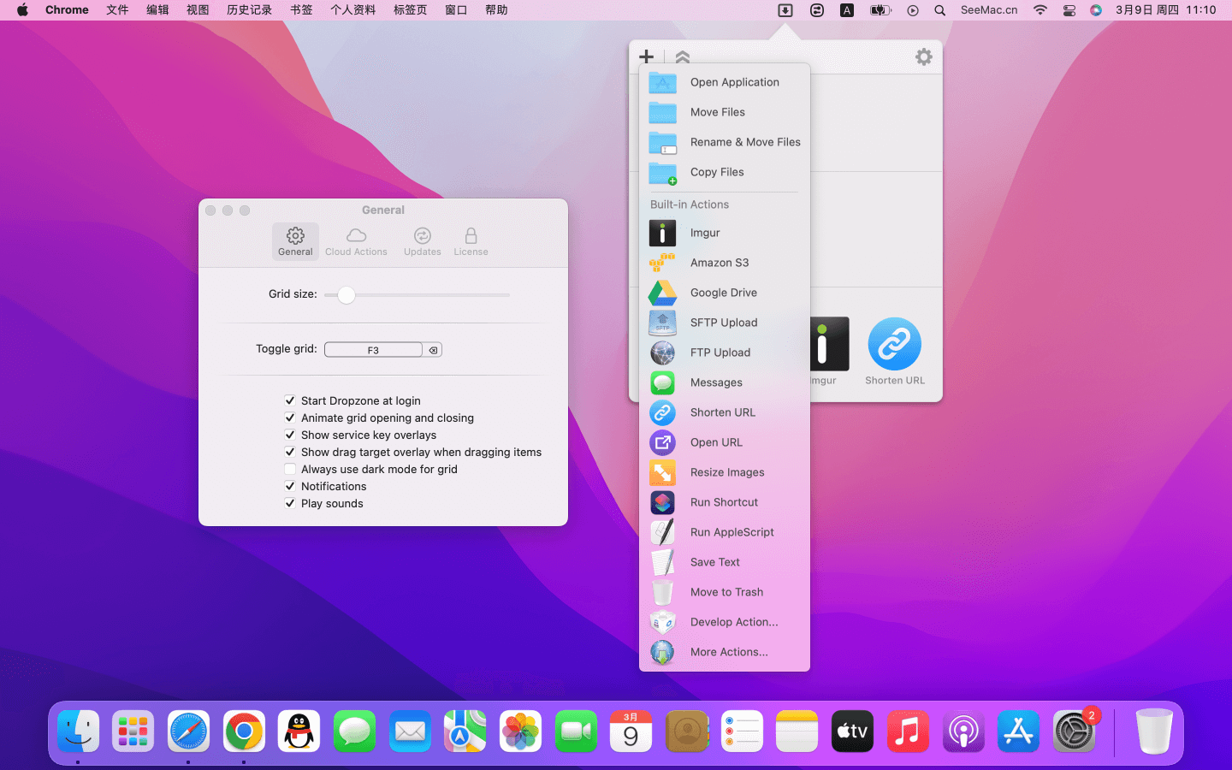This screenshot has width=1232, height=770.
Task: Open Control Center in the menu bar
Action: tap(1069, 10)
